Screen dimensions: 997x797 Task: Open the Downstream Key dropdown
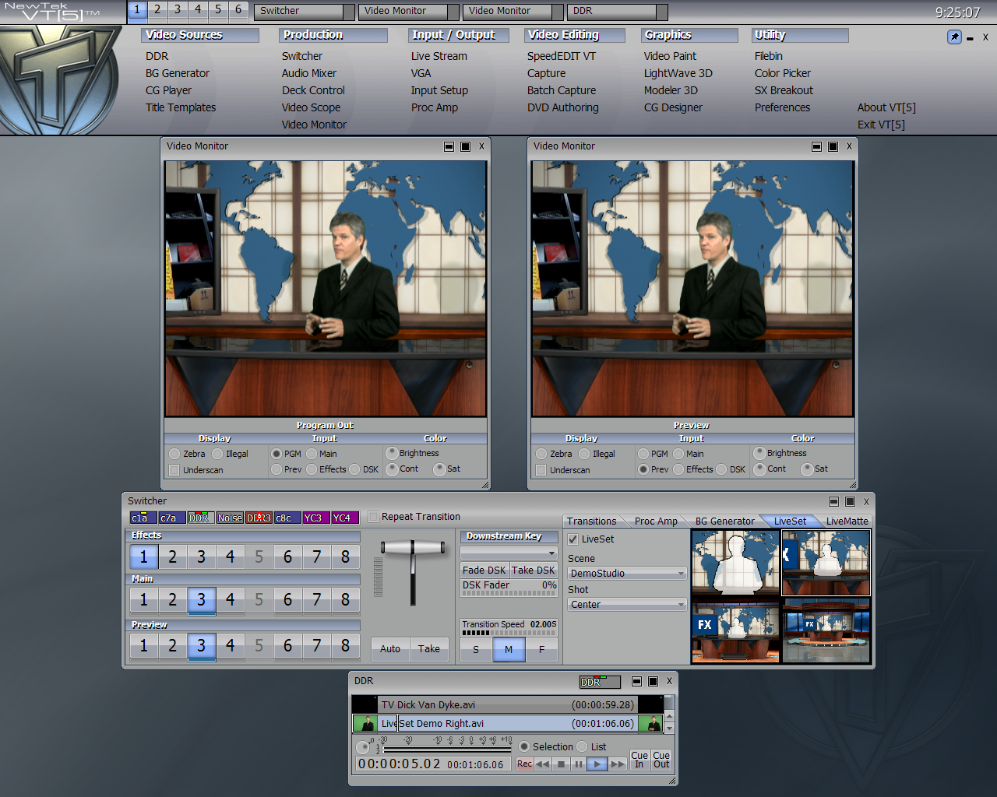[x=509, y=553]
